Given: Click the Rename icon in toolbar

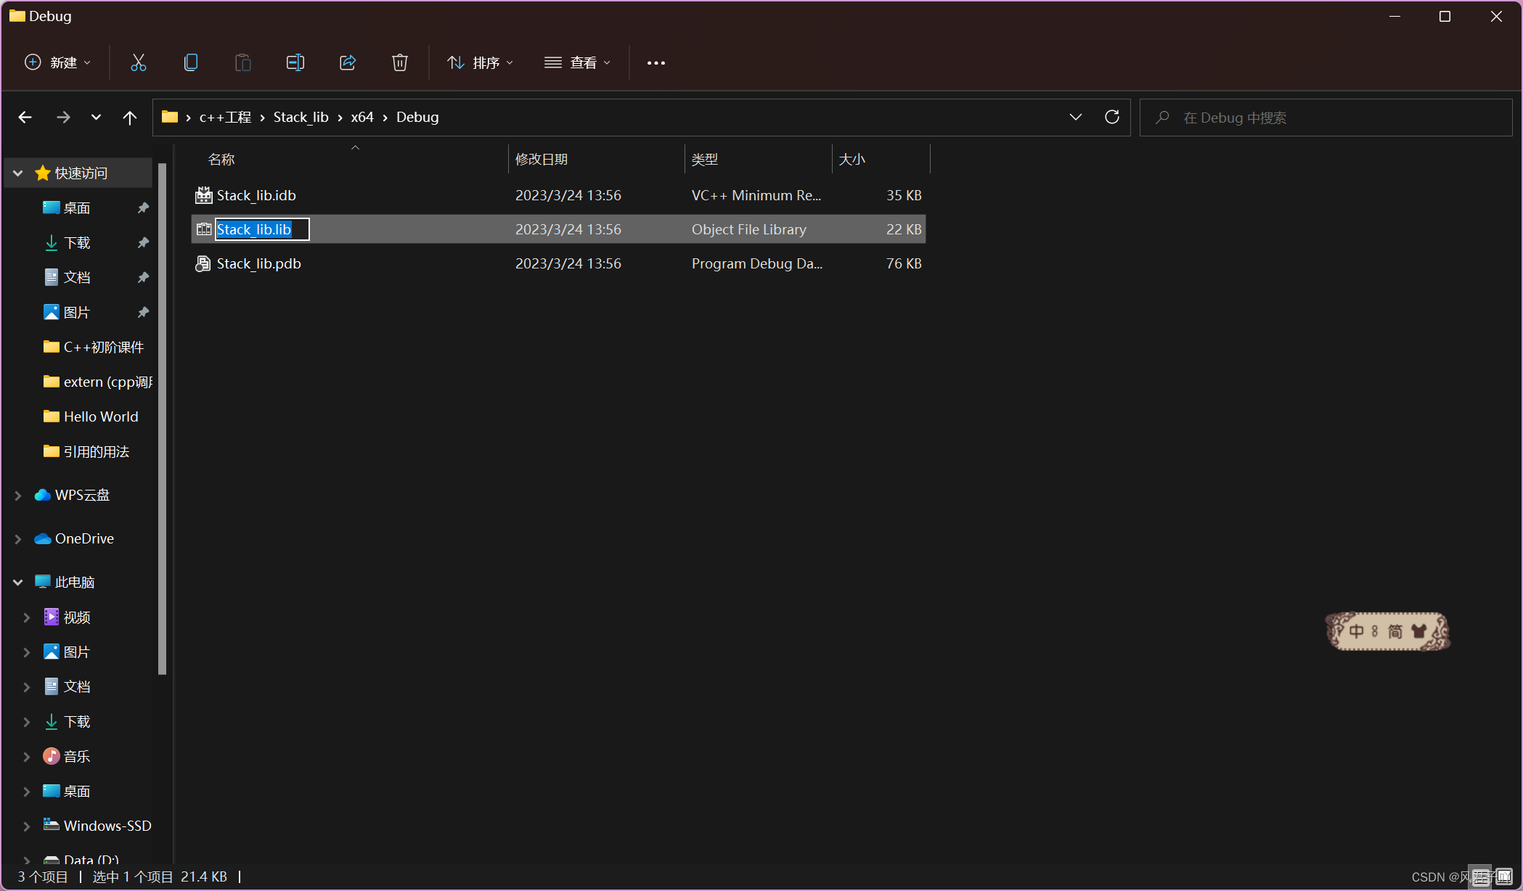Looking at the screenshot, I should point(295,62).
